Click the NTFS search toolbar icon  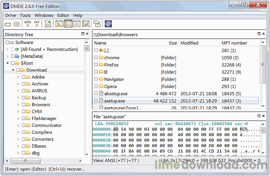(x=28, y=24)
